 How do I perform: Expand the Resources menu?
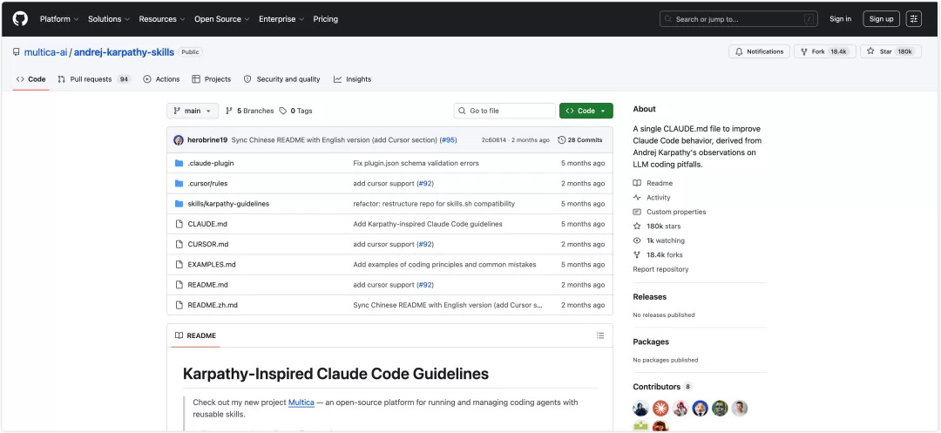(163, 19)
